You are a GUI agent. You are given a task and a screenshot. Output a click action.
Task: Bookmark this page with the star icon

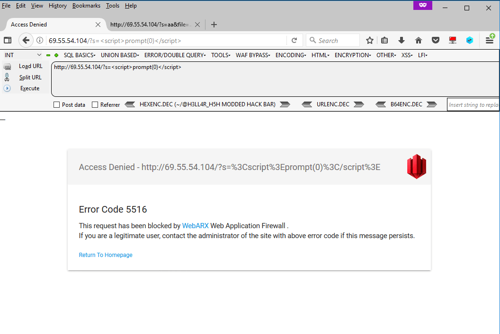tap(370, 41)
